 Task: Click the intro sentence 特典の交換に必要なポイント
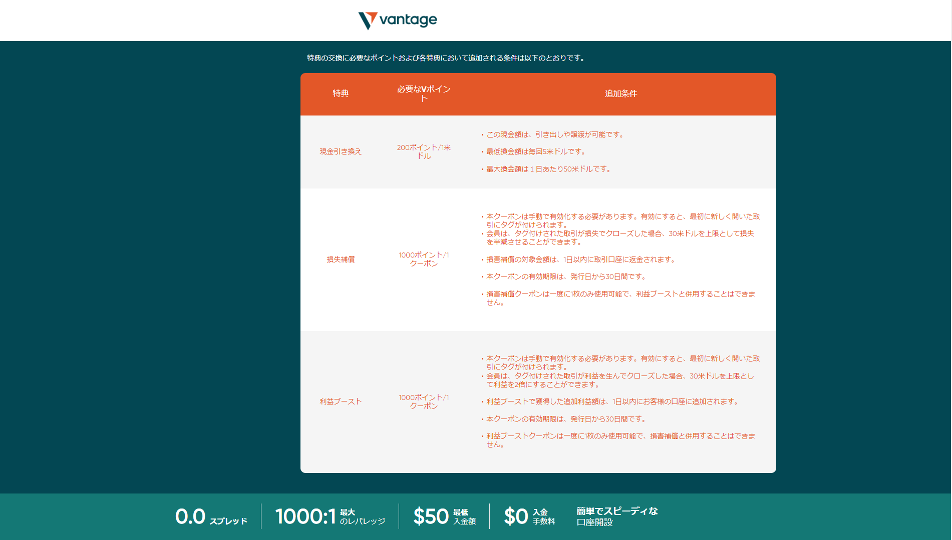446,58
